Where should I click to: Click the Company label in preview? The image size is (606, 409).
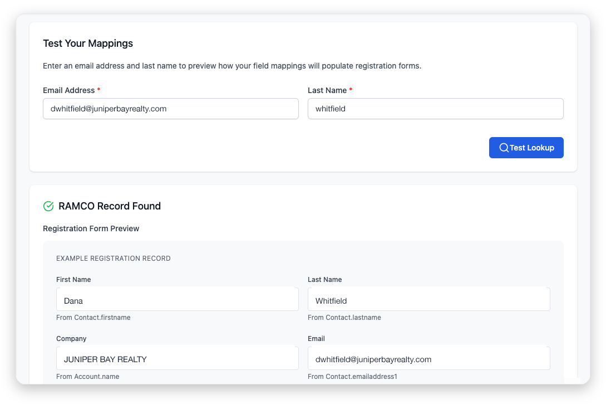tap(71, 339)
